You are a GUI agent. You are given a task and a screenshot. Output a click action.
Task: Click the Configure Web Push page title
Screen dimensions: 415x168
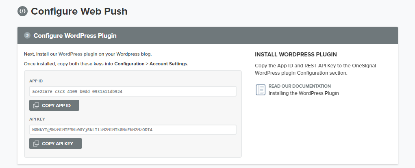point(79,11)
